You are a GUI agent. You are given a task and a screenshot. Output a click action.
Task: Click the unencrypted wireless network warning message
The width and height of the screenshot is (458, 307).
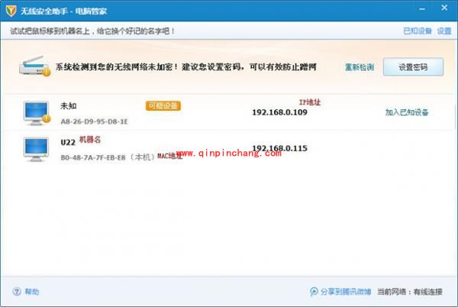[x=185, y=67]
